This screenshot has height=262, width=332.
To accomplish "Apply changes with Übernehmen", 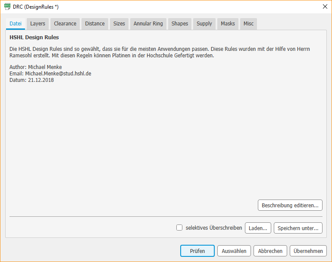I will 308,251.
